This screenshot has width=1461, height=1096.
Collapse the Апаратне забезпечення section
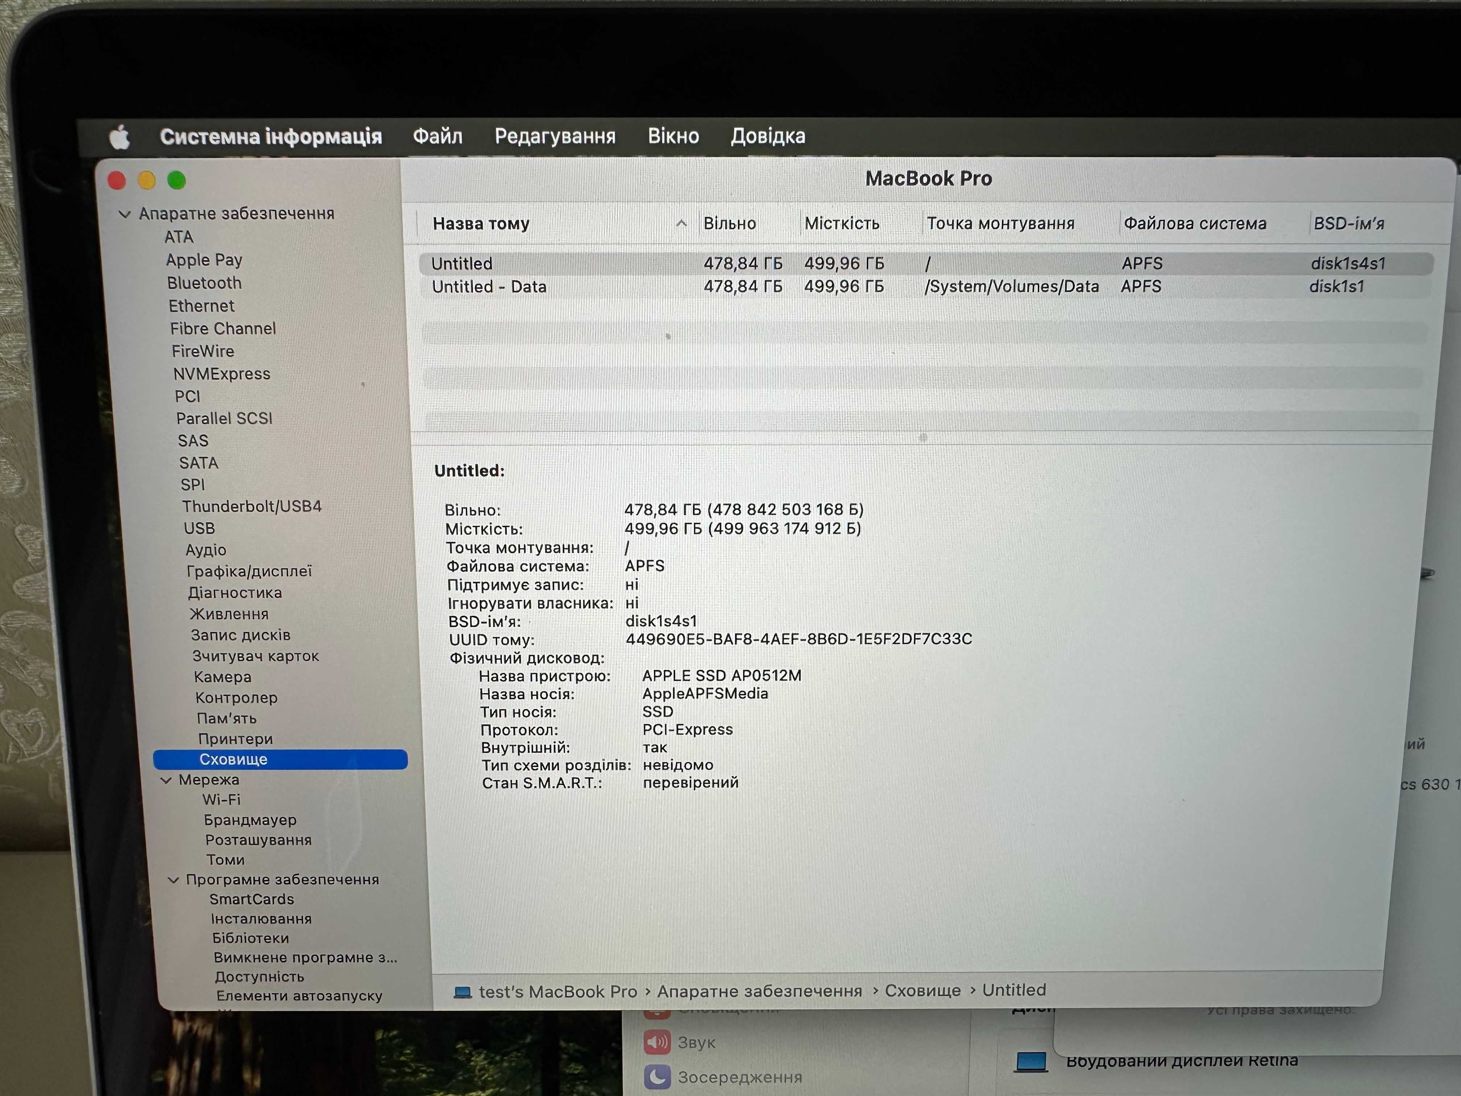124,214
